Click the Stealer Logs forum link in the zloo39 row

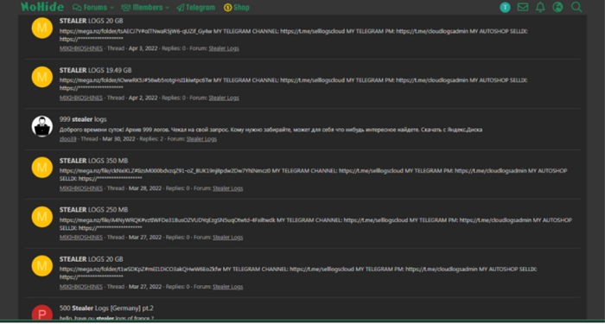201,139
